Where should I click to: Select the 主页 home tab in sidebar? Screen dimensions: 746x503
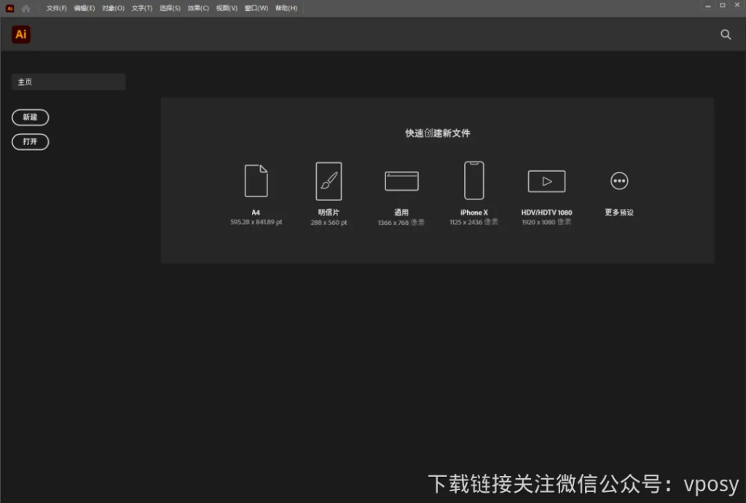click(68, 82)
